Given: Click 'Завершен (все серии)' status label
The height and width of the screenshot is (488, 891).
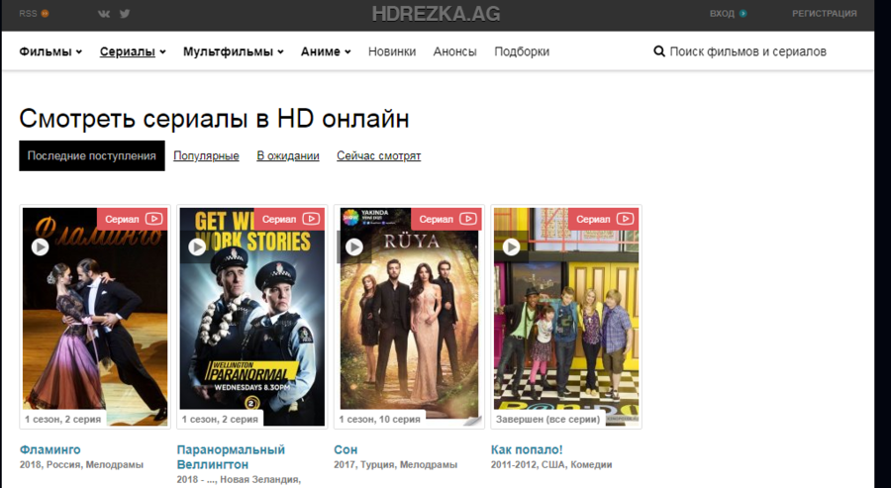Looking at the screenshot, I should click(547, 420).
